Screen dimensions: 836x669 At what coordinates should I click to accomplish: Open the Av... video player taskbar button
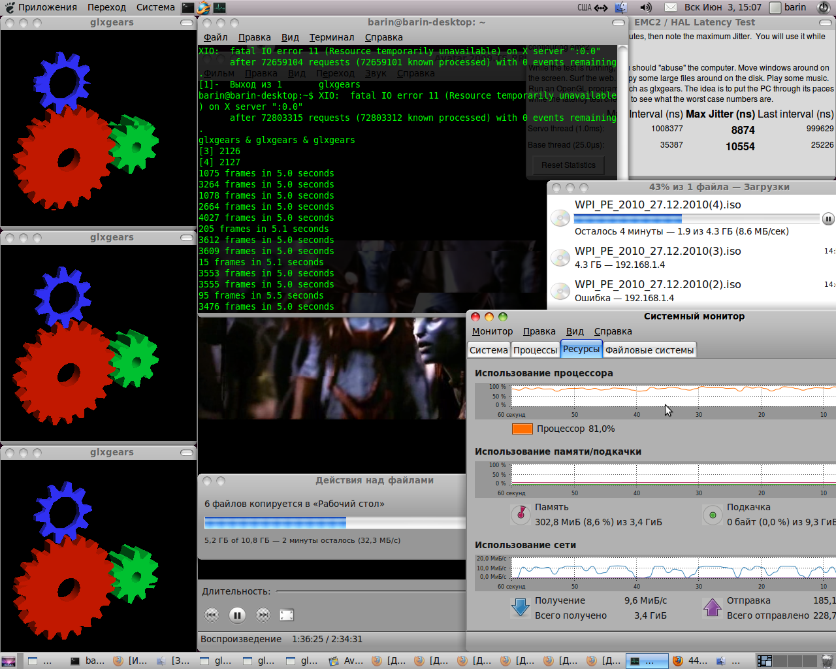tap(347, 661)
